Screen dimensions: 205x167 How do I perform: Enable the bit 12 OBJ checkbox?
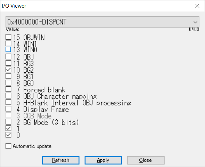coord(8,57)
